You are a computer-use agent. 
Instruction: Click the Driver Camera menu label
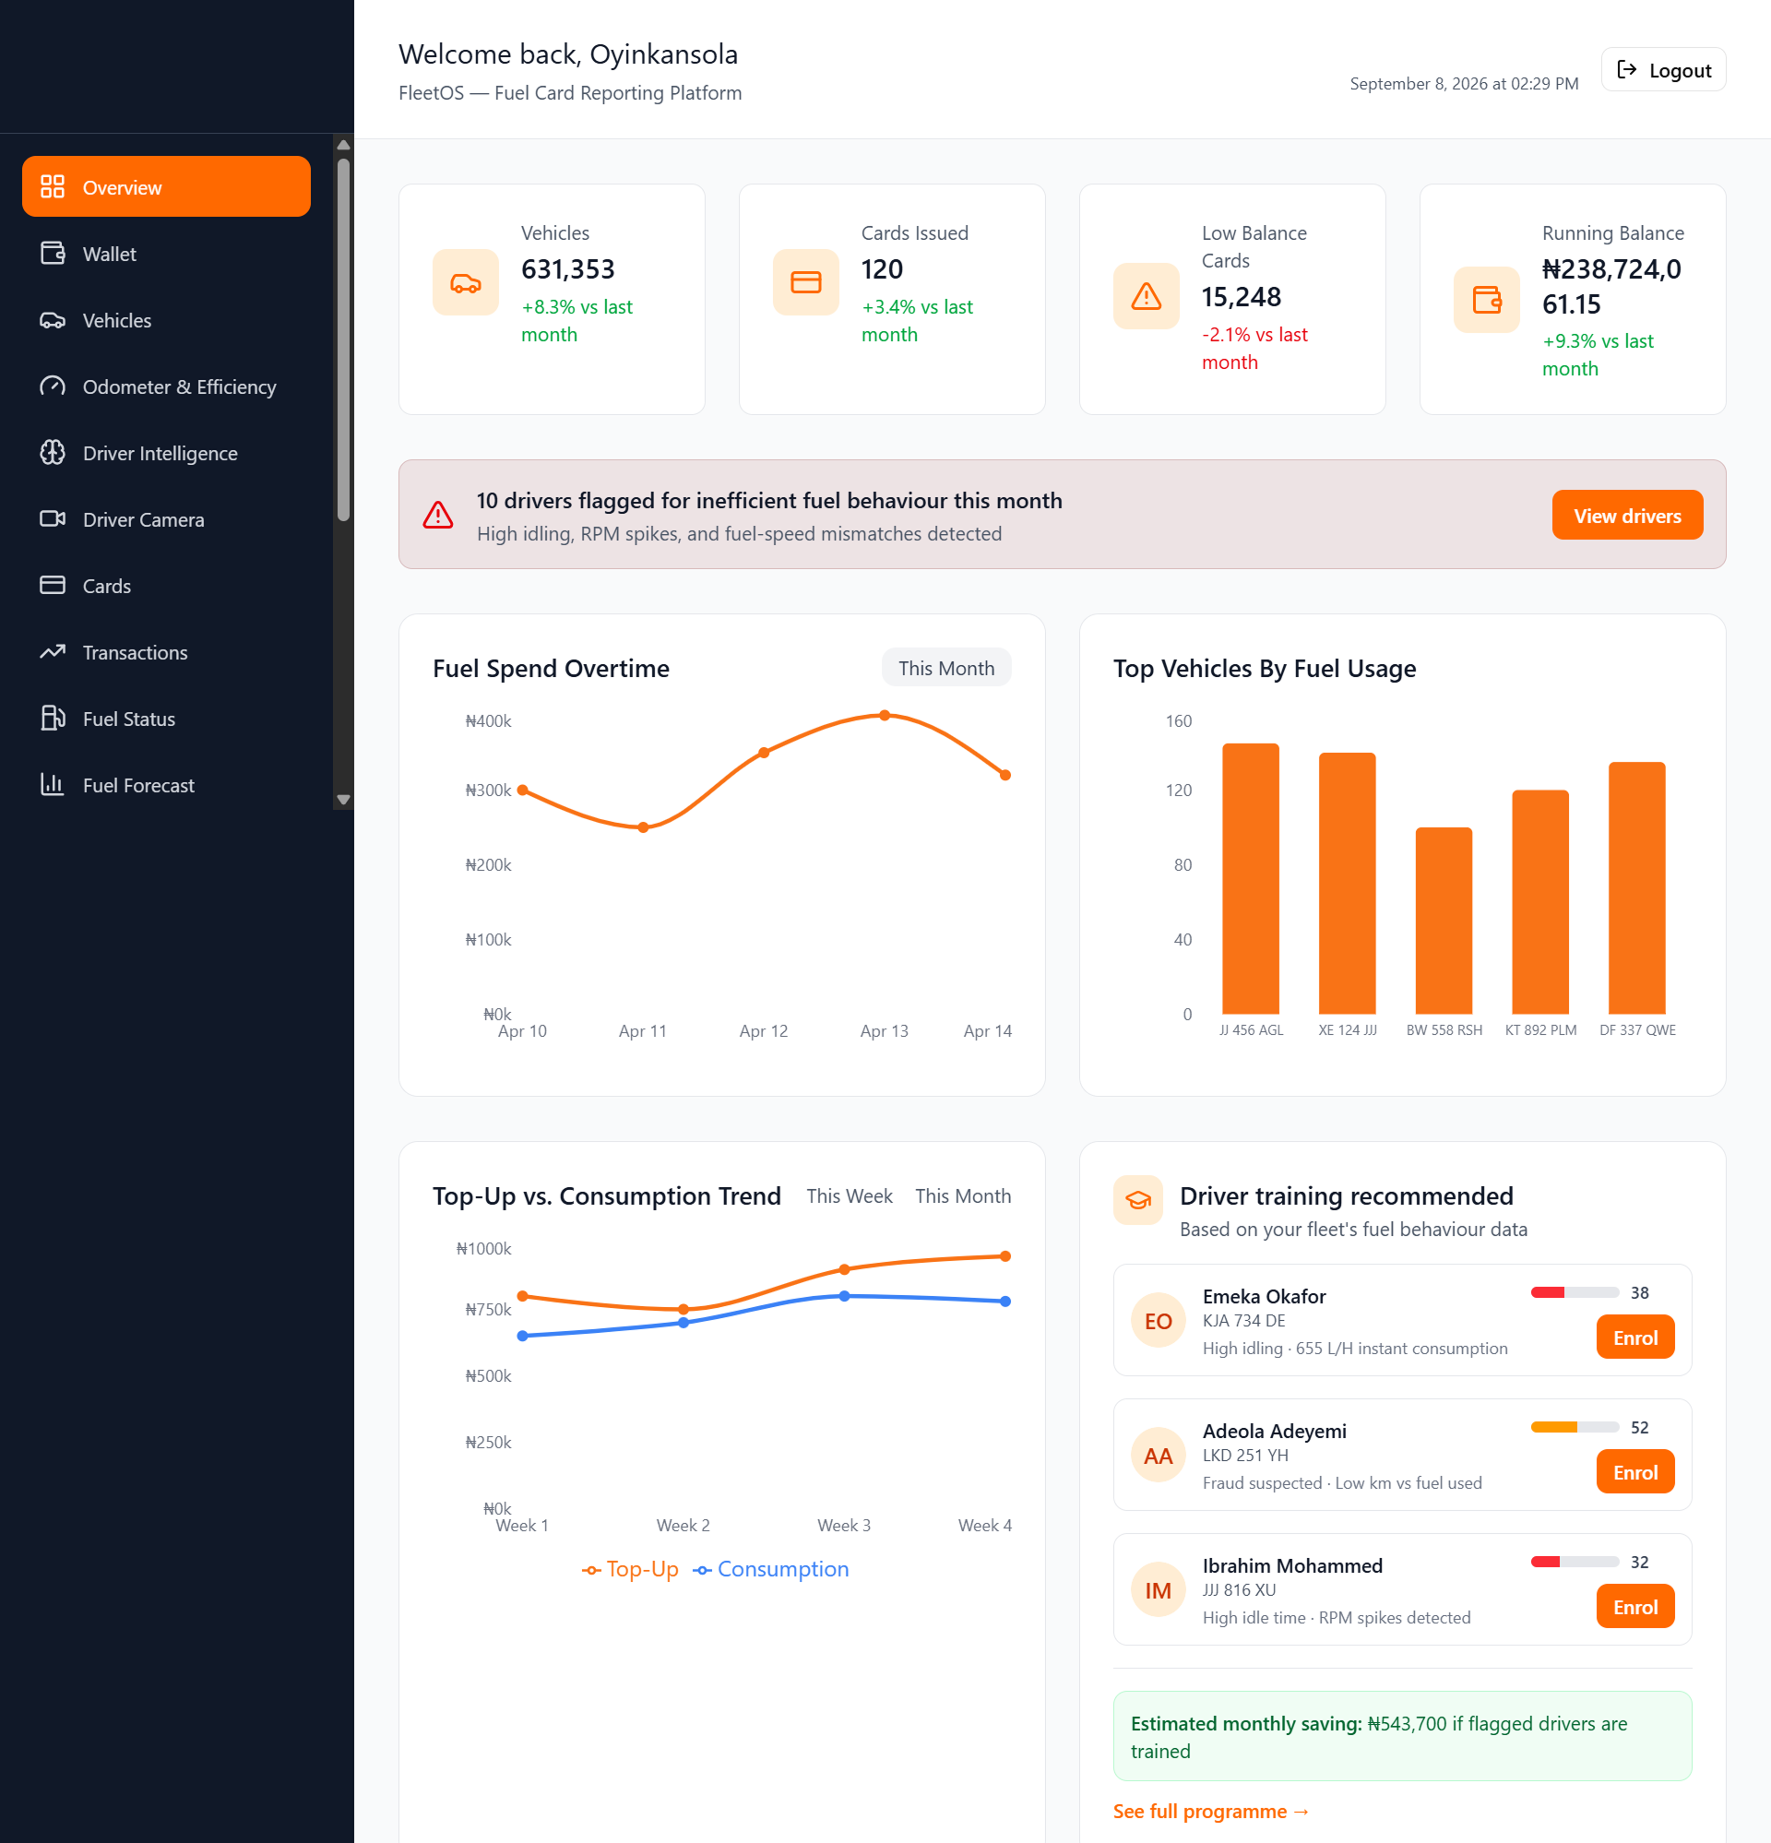(143, 519)
